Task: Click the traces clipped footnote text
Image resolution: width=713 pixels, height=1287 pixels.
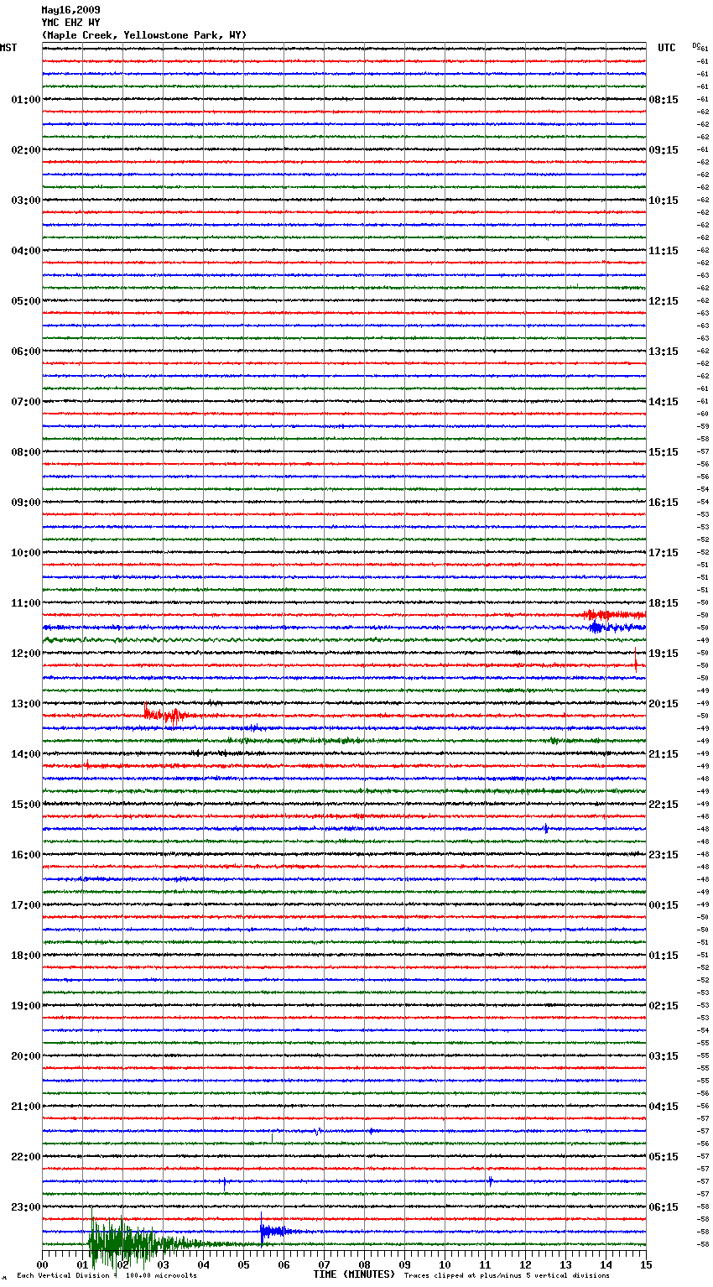Action: pyautogui.click(x=507, y=1275)
